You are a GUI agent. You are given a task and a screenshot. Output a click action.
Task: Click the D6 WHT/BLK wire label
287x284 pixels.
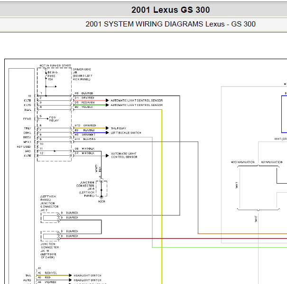(84, 149)
